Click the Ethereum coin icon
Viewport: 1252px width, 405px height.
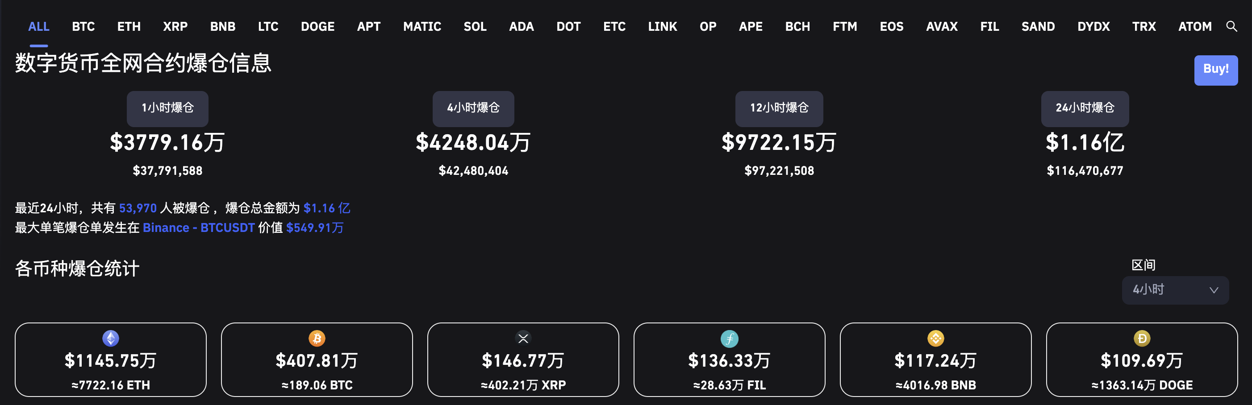pyautogui.click(x=110, y=338)
